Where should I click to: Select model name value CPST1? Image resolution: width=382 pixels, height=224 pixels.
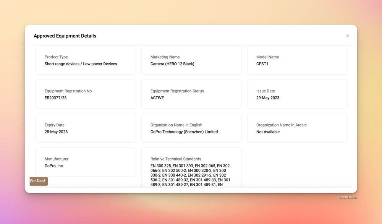pos(262,64)
